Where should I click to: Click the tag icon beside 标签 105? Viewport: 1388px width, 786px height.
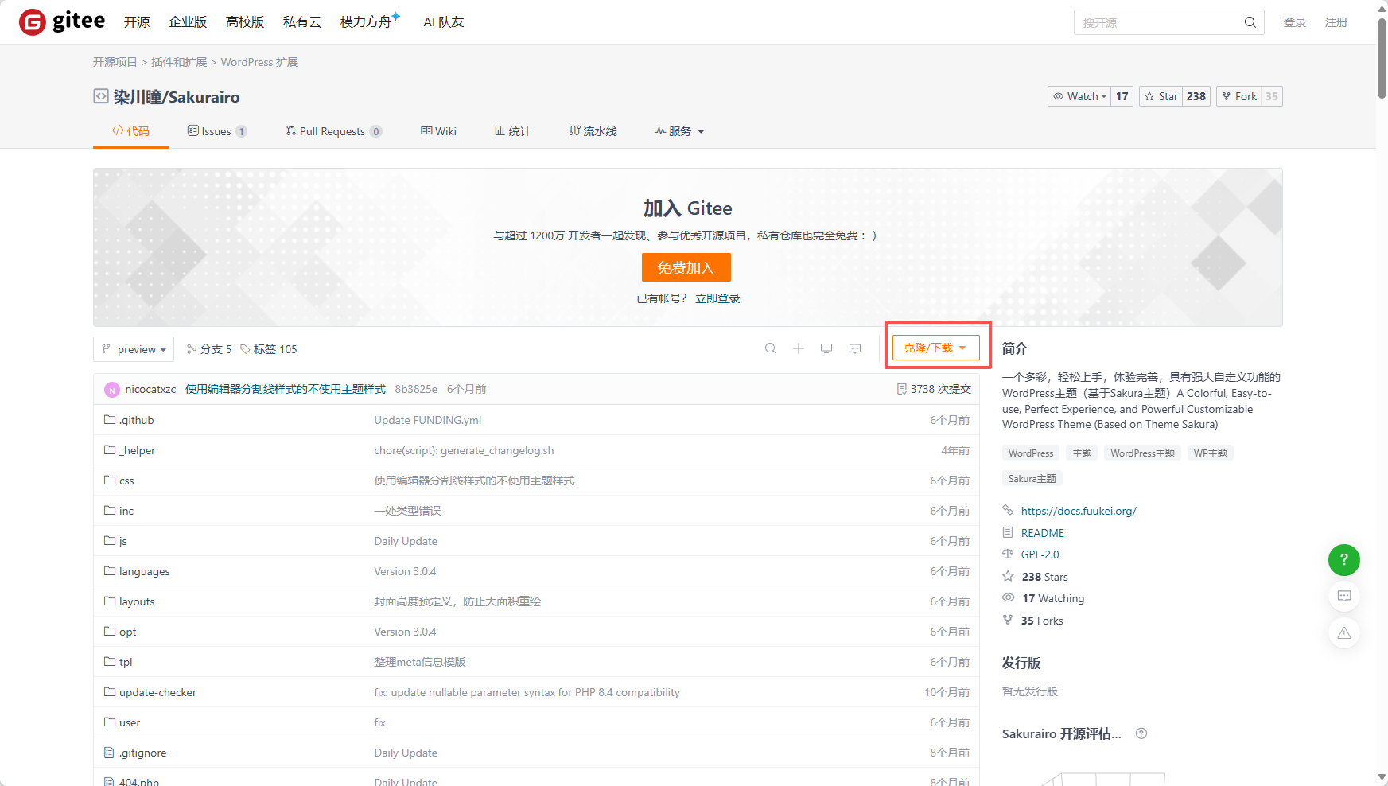pyautogui.click(x=245, y=349)
